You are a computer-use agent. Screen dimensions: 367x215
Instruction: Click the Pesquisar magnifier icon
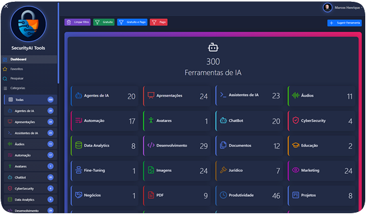click(x=5, y=79)
